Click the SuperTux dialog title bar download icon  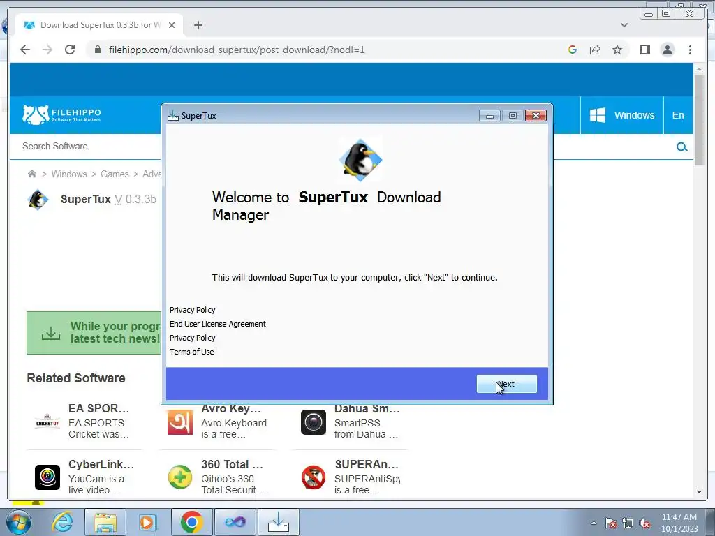(173, 115)
